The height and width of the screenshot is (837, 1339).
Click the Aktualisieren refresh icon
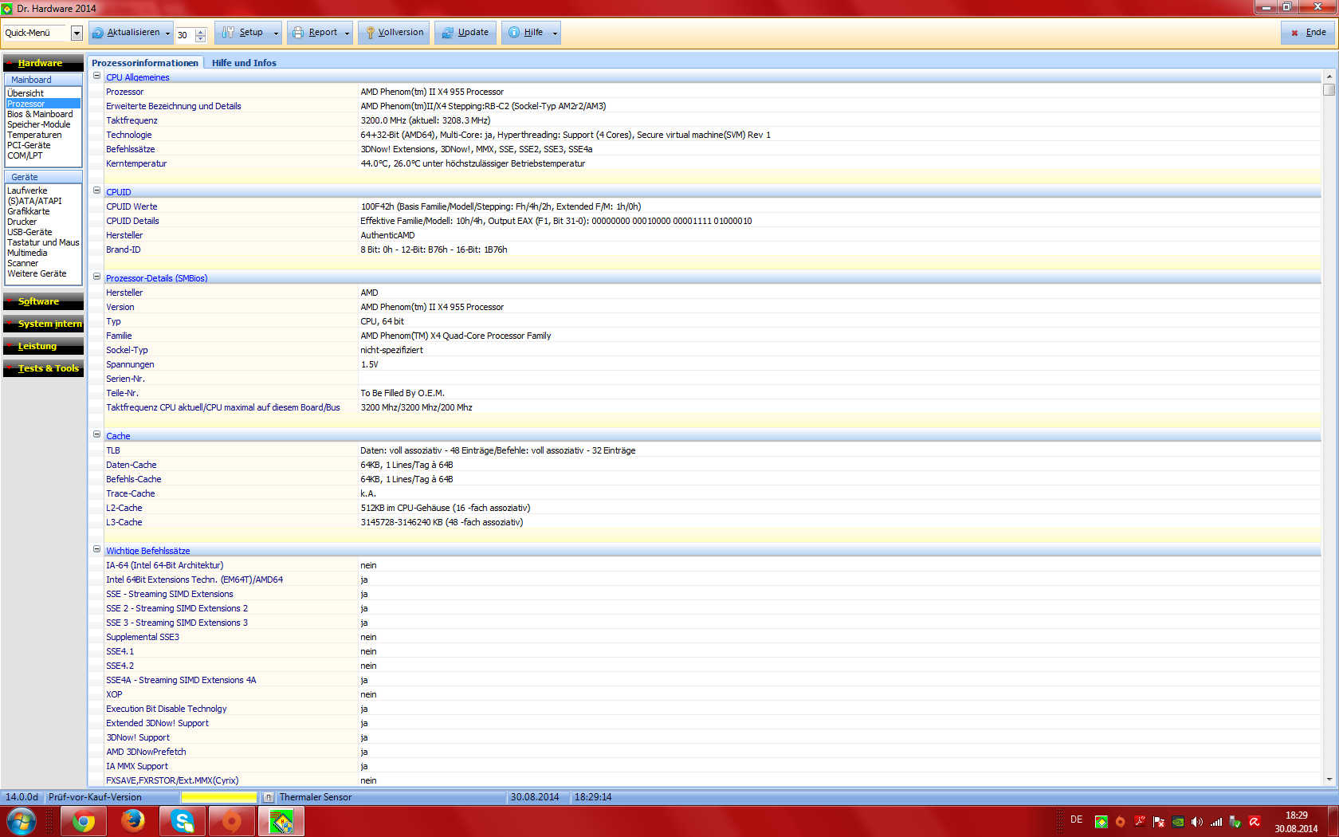coord(98,33)
